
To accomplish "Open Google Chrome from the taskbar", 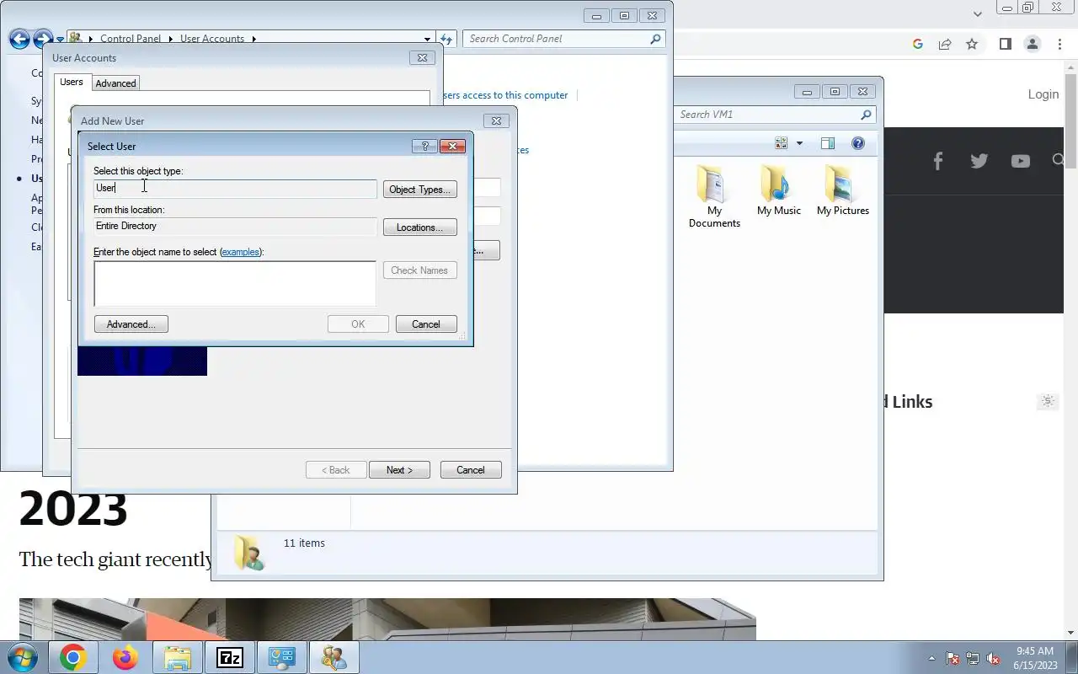I will tap(72, 657).
